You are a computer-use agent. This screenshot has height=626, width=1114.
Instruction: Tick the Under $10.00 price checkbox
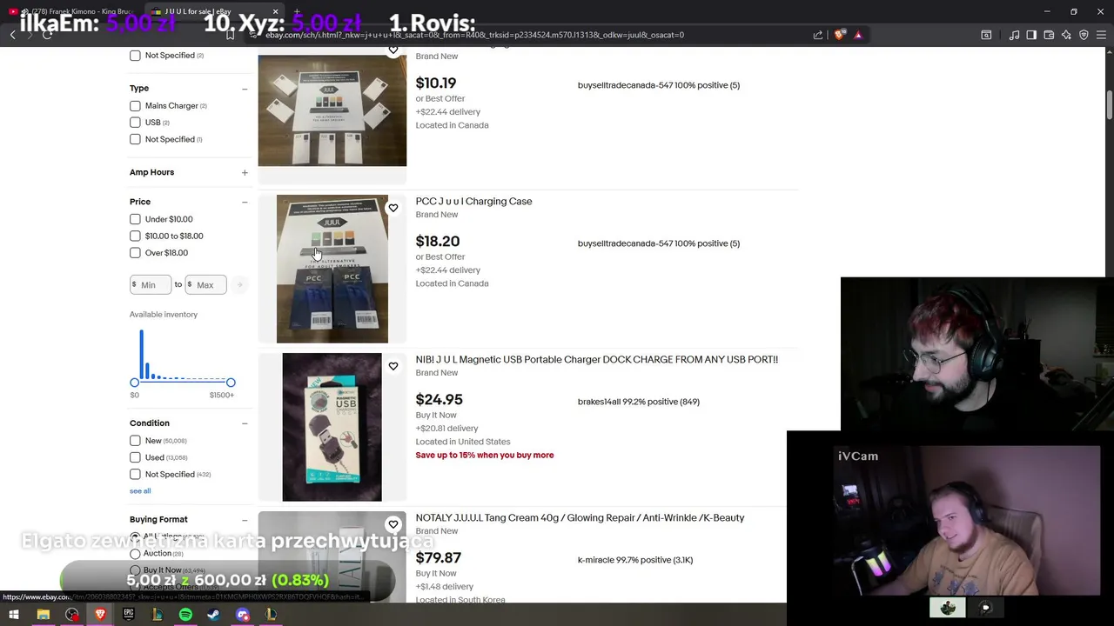135,219
